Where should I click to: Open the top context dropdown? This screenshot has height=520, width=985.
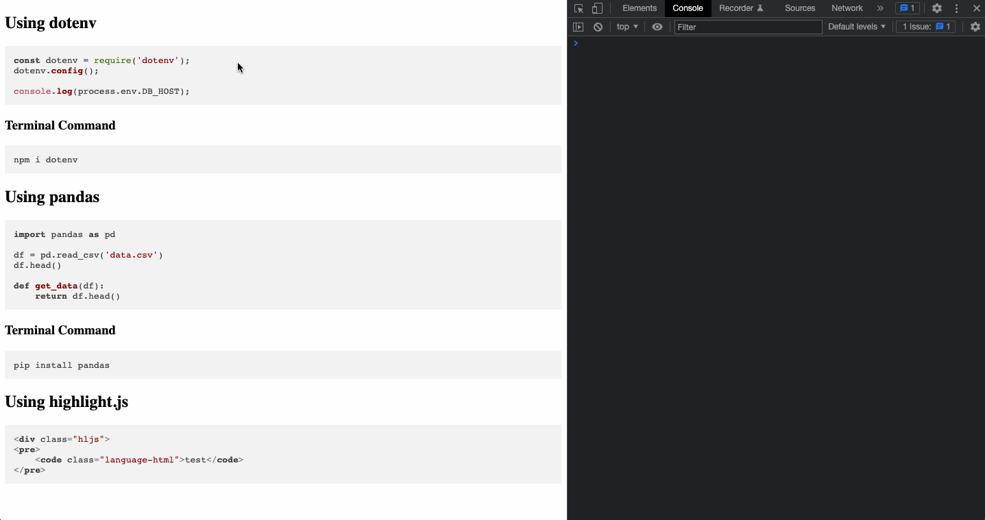click(627, 27)
